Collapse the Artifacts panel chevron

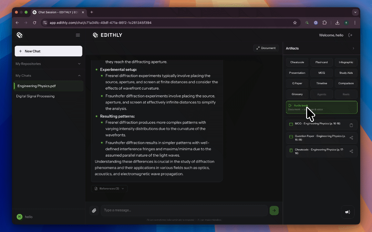pyautogui.click(x=354, y=48)
